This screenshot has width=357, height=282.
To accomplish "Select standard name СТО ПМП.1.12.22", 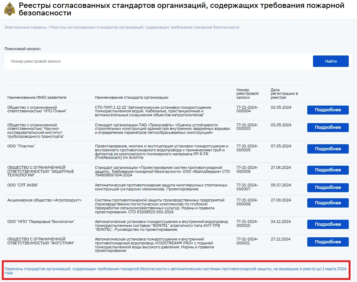I will (x=153, y=111).
